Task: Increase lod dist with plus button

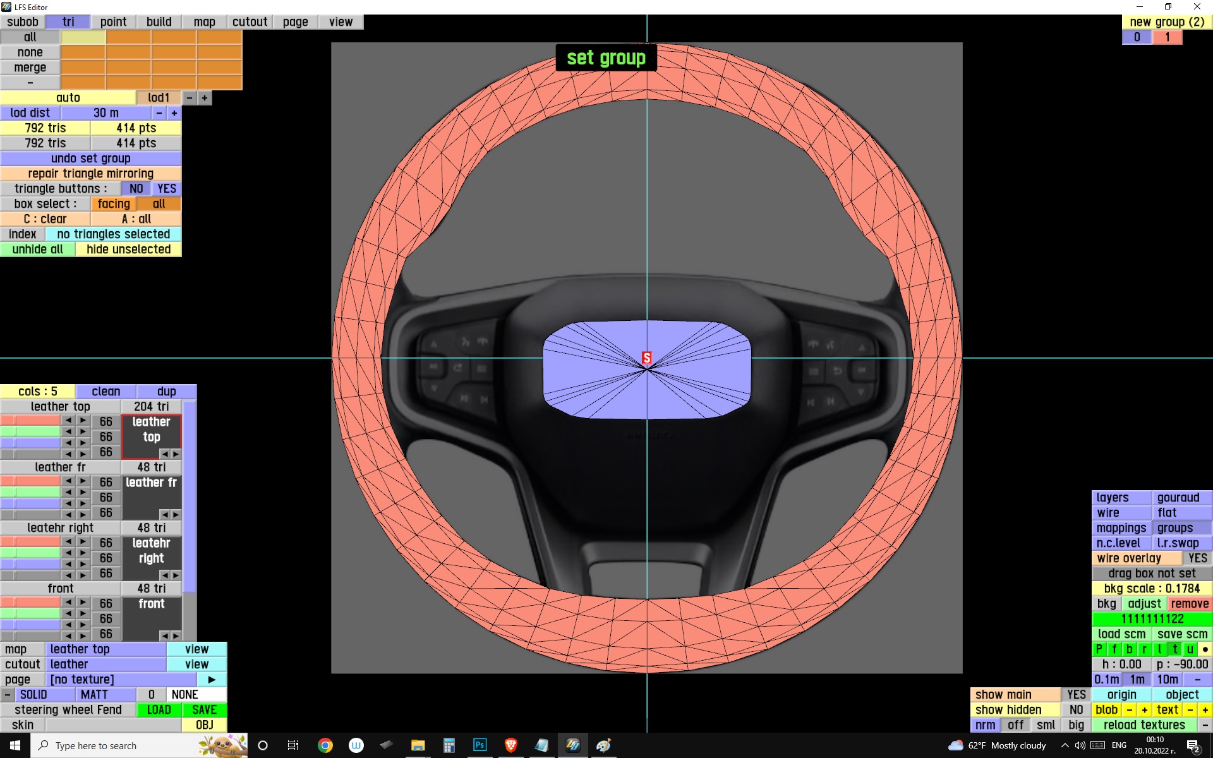Action: point(174,113)
